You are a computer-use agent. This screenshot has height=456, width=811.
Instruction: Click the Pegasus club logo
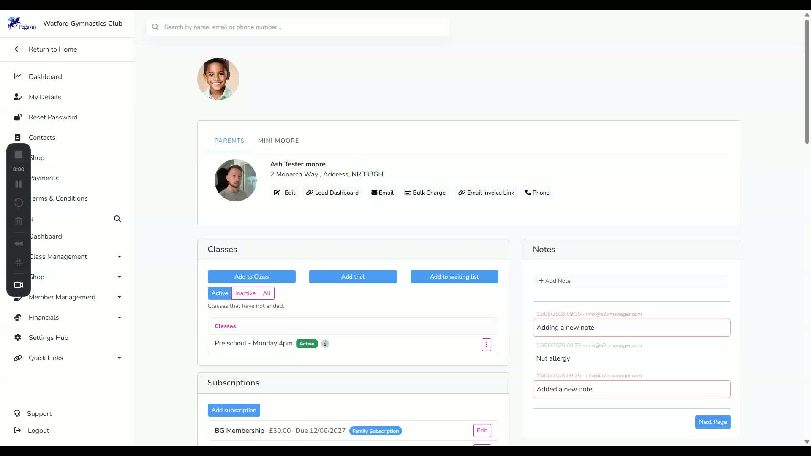click(x=22, y=24)
